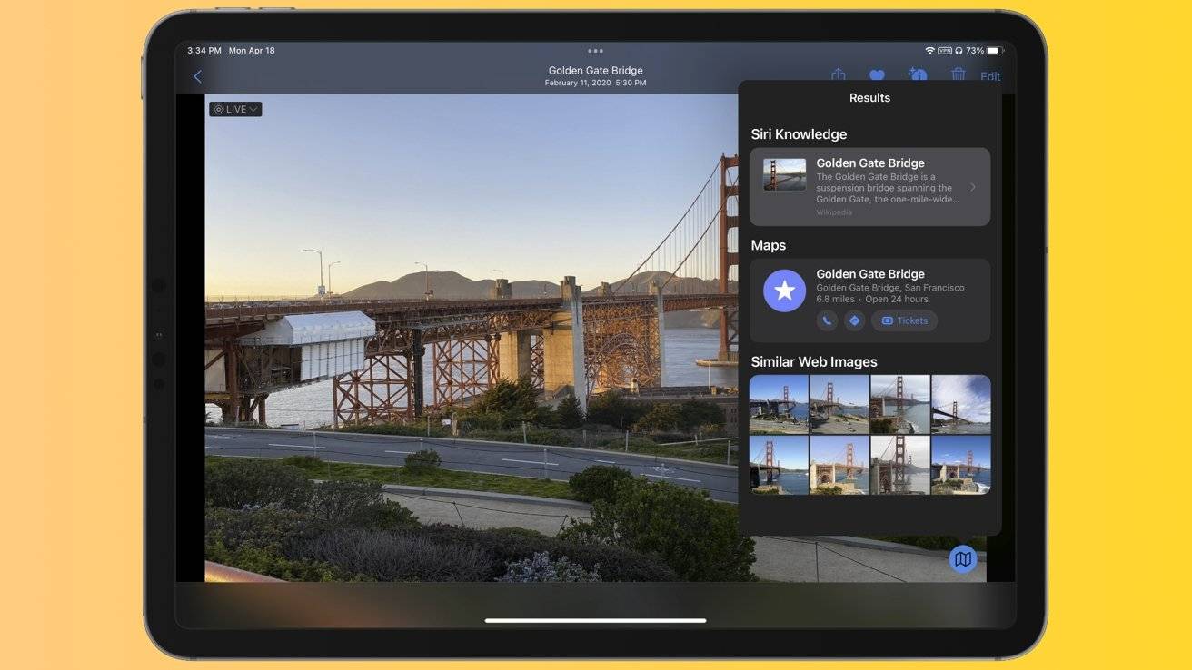Tap the Tickets button
The height and width of the screenshot is (670, 1192).
[905, 320]
